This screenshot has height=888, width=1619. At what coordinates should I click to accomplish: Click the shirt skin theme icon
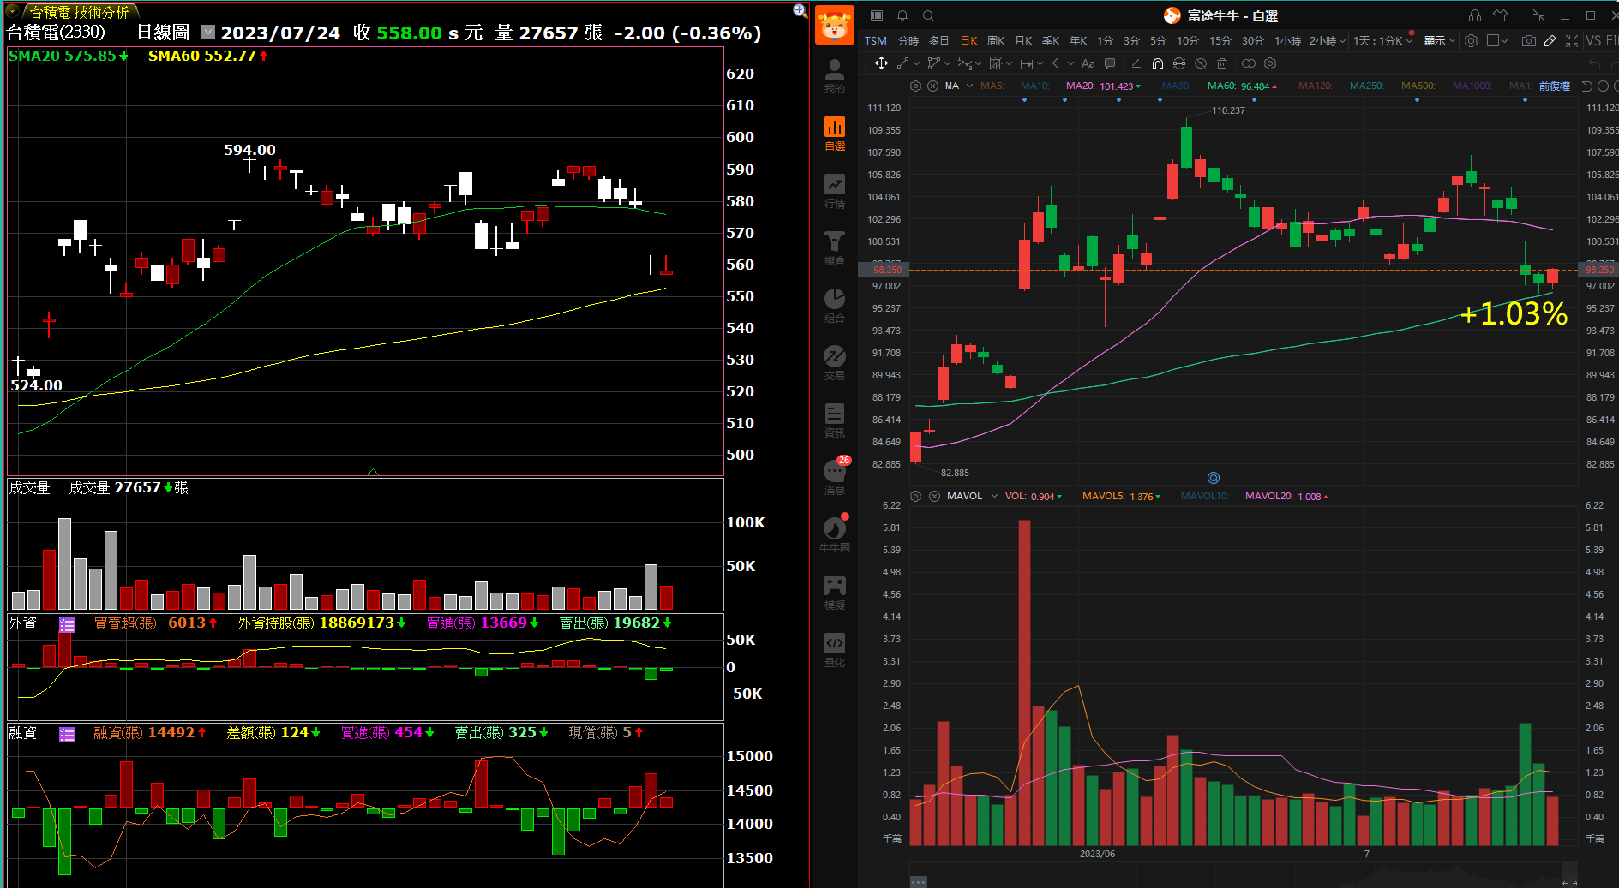[x=1500, y=15]
